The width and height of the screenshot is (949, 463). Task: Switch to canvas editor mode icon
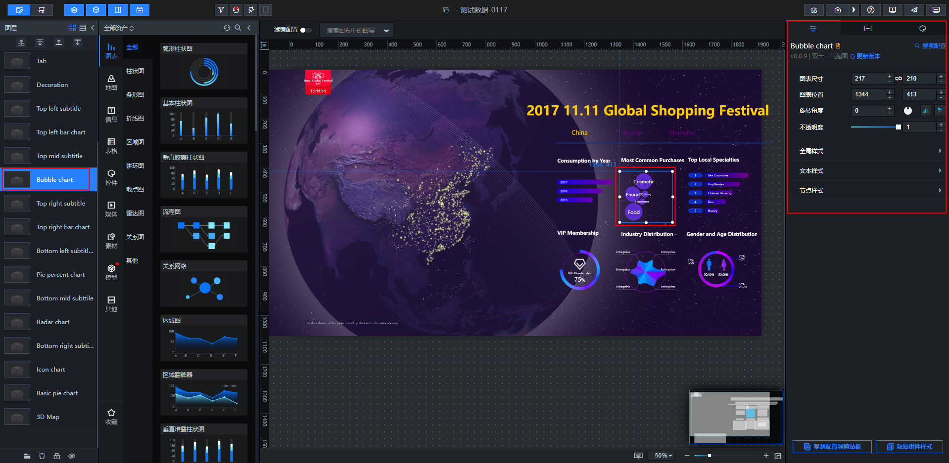coord(19,10)
